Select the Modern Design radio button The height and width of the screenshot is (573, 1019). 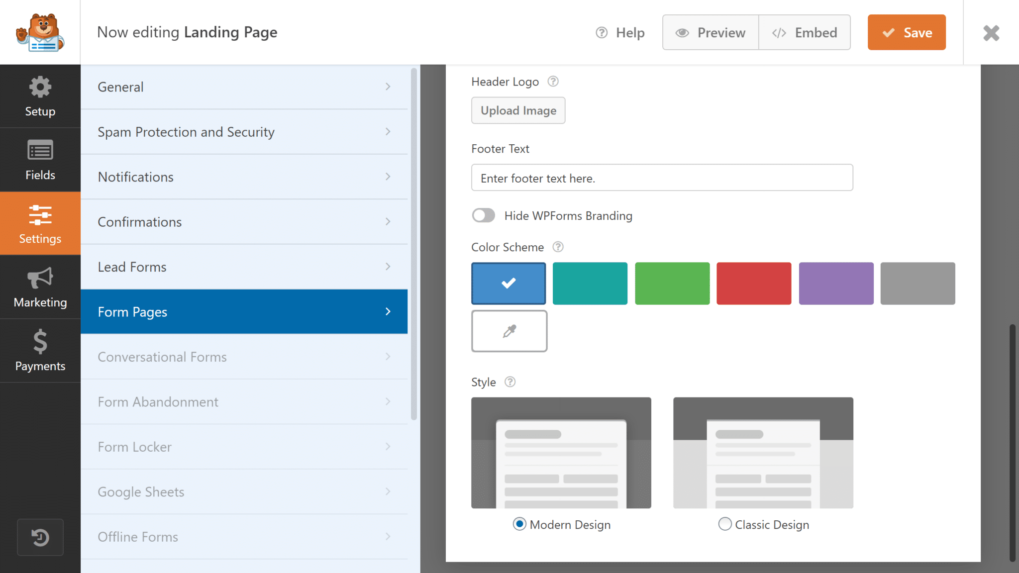click(x=519, y=524)
